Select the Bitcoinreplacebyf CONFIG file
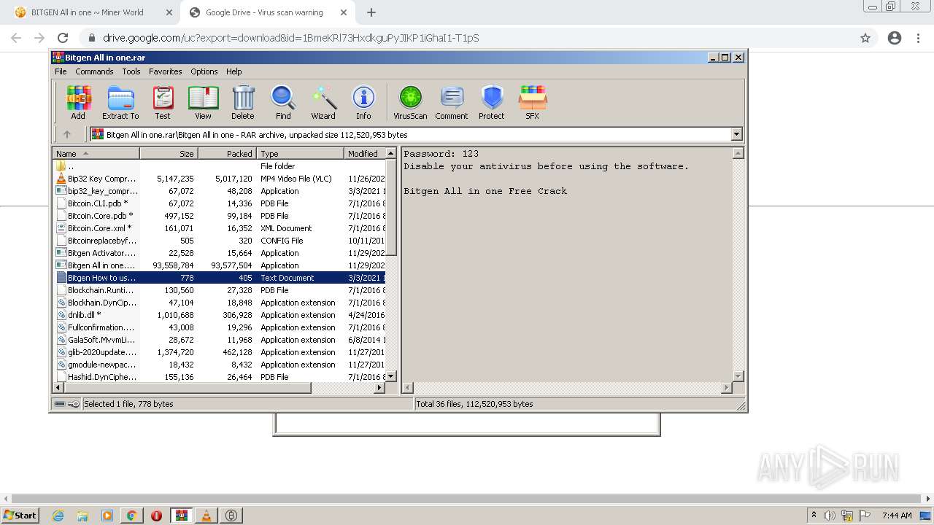Viewport: 934px width, 525px height. pos(219,241)
